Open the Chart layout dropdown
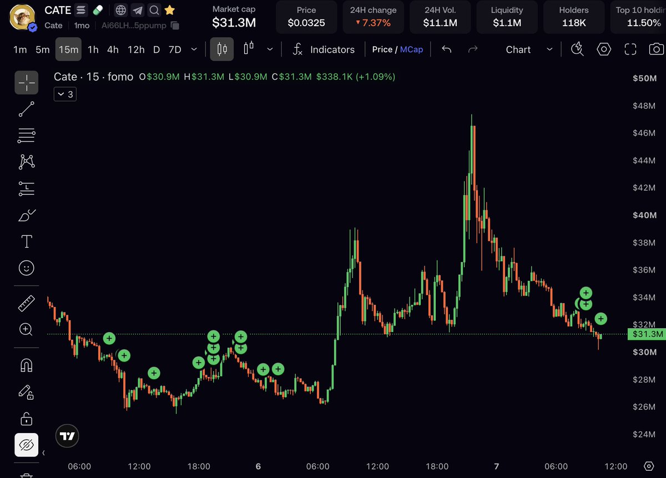This screenshot has width=666, height=478. click(529, 49)
